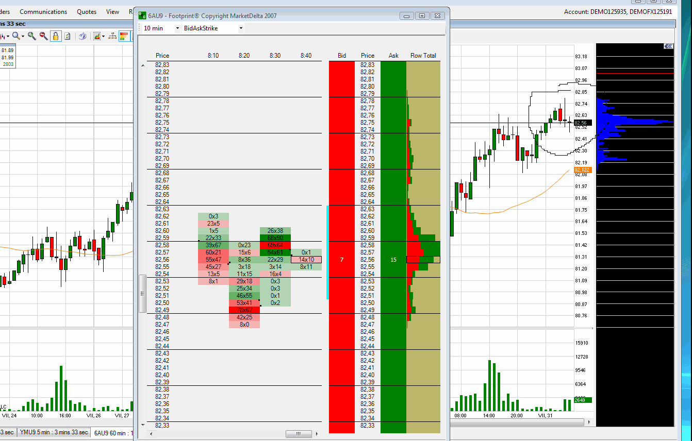This screenshot has height=441, width=692.
Task: Click the Bid column header
Action: (x=342, y=56)
